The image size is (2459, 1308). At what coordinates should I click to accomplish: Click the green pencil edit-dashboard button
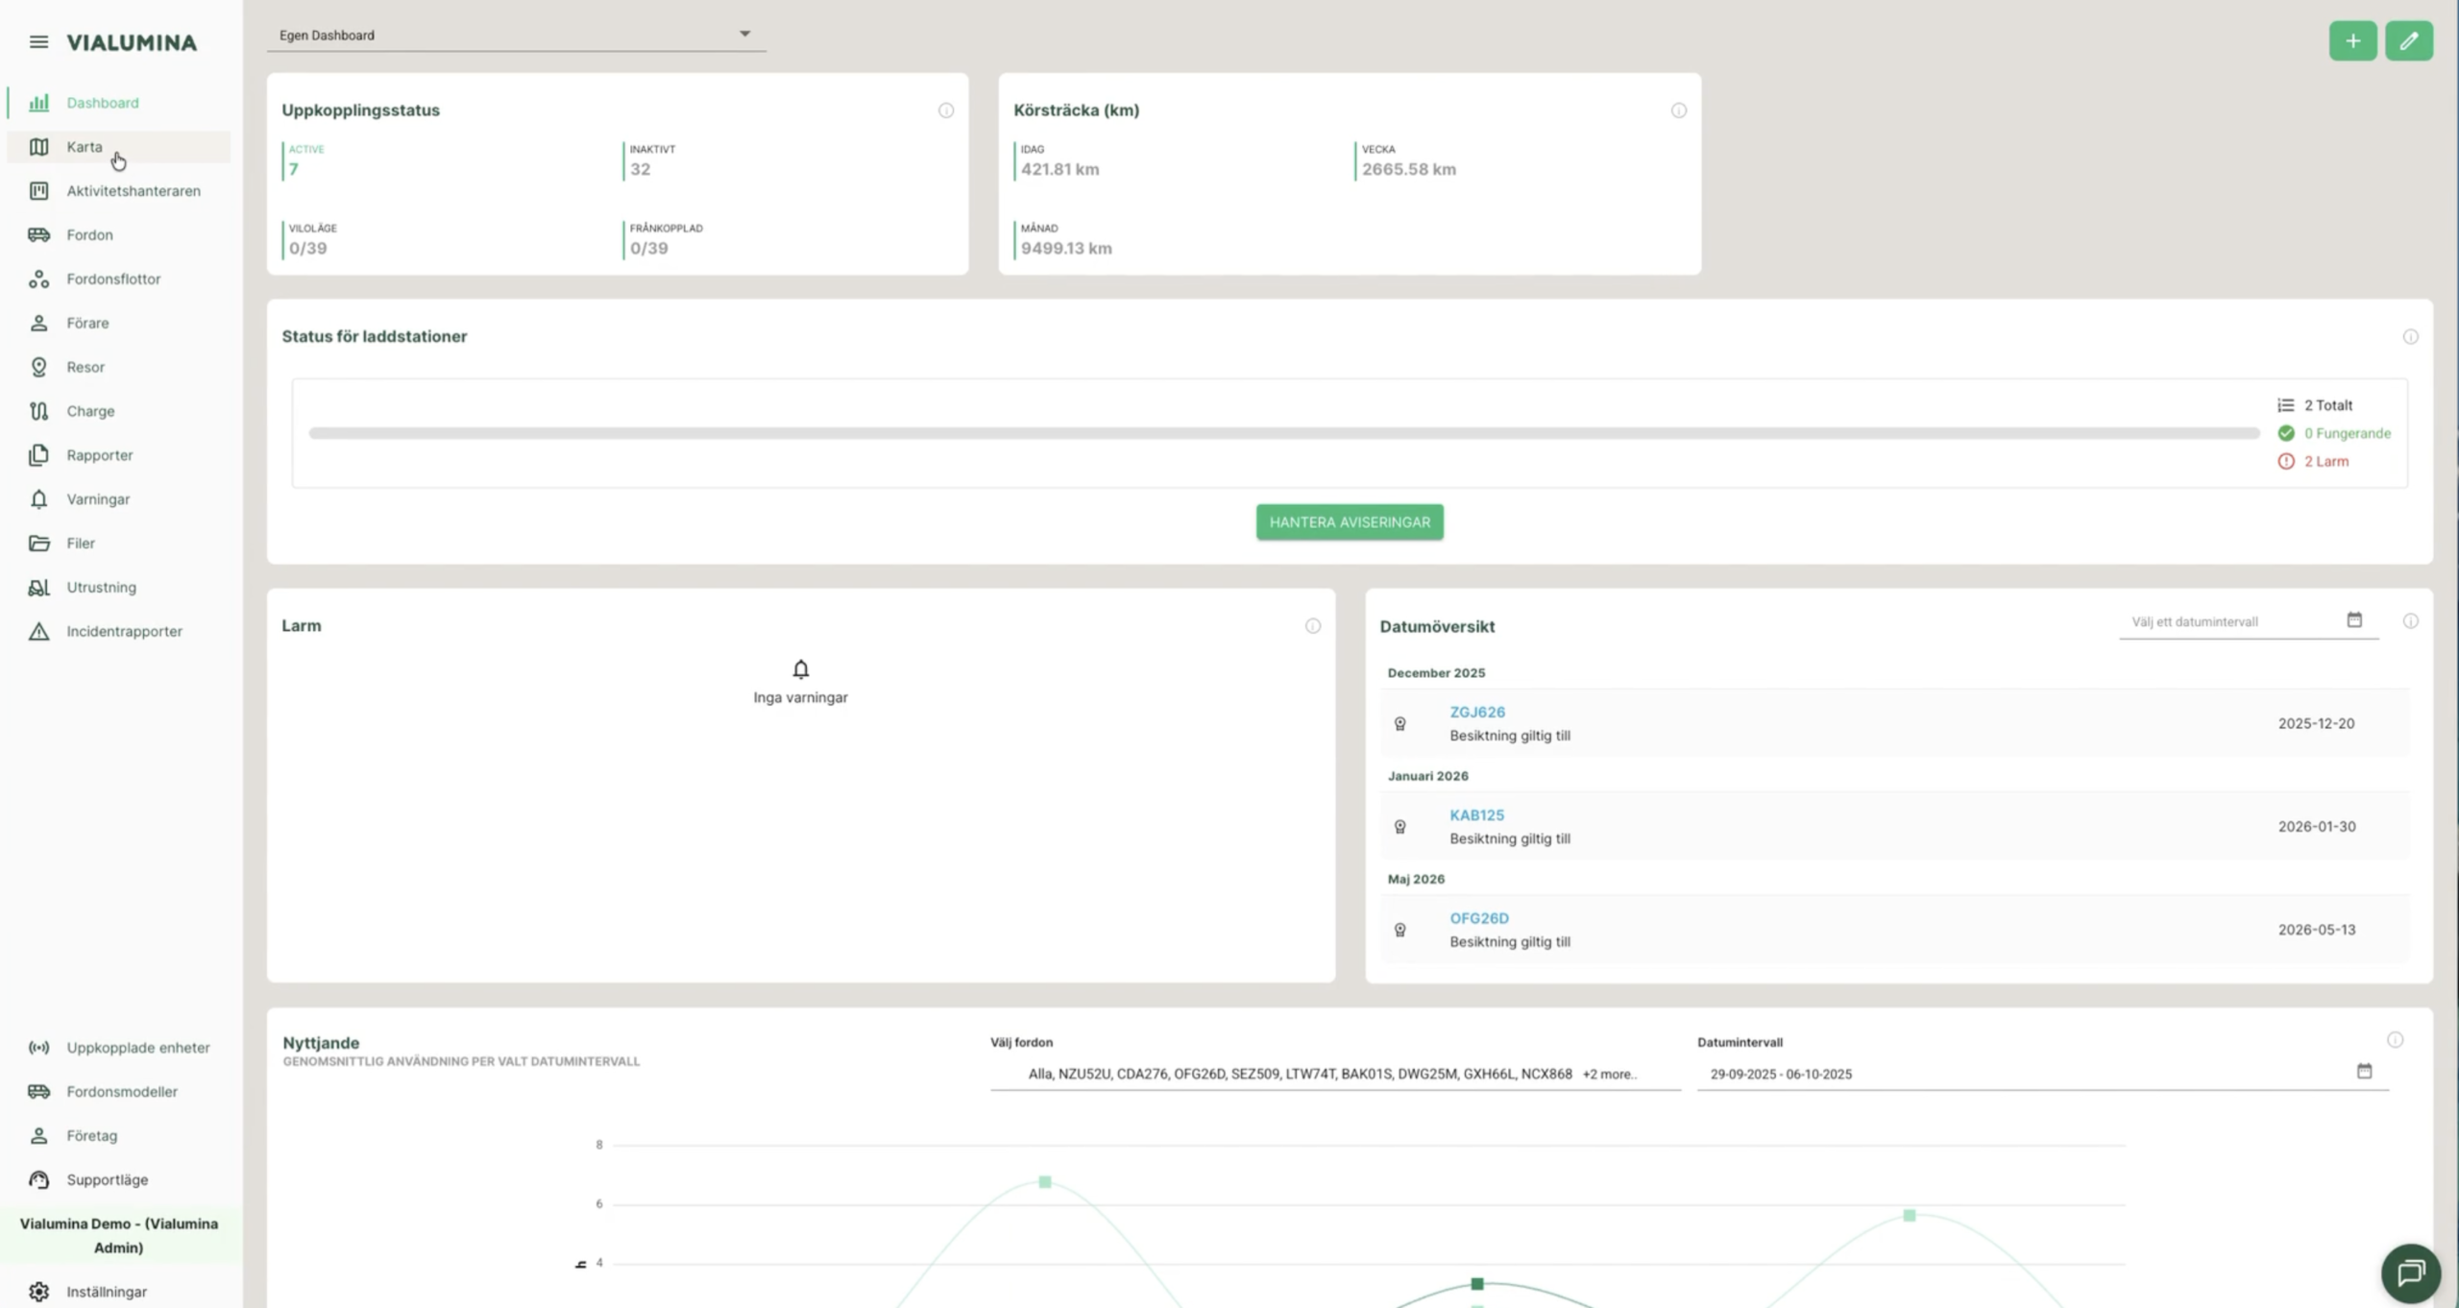[2408, 41]
